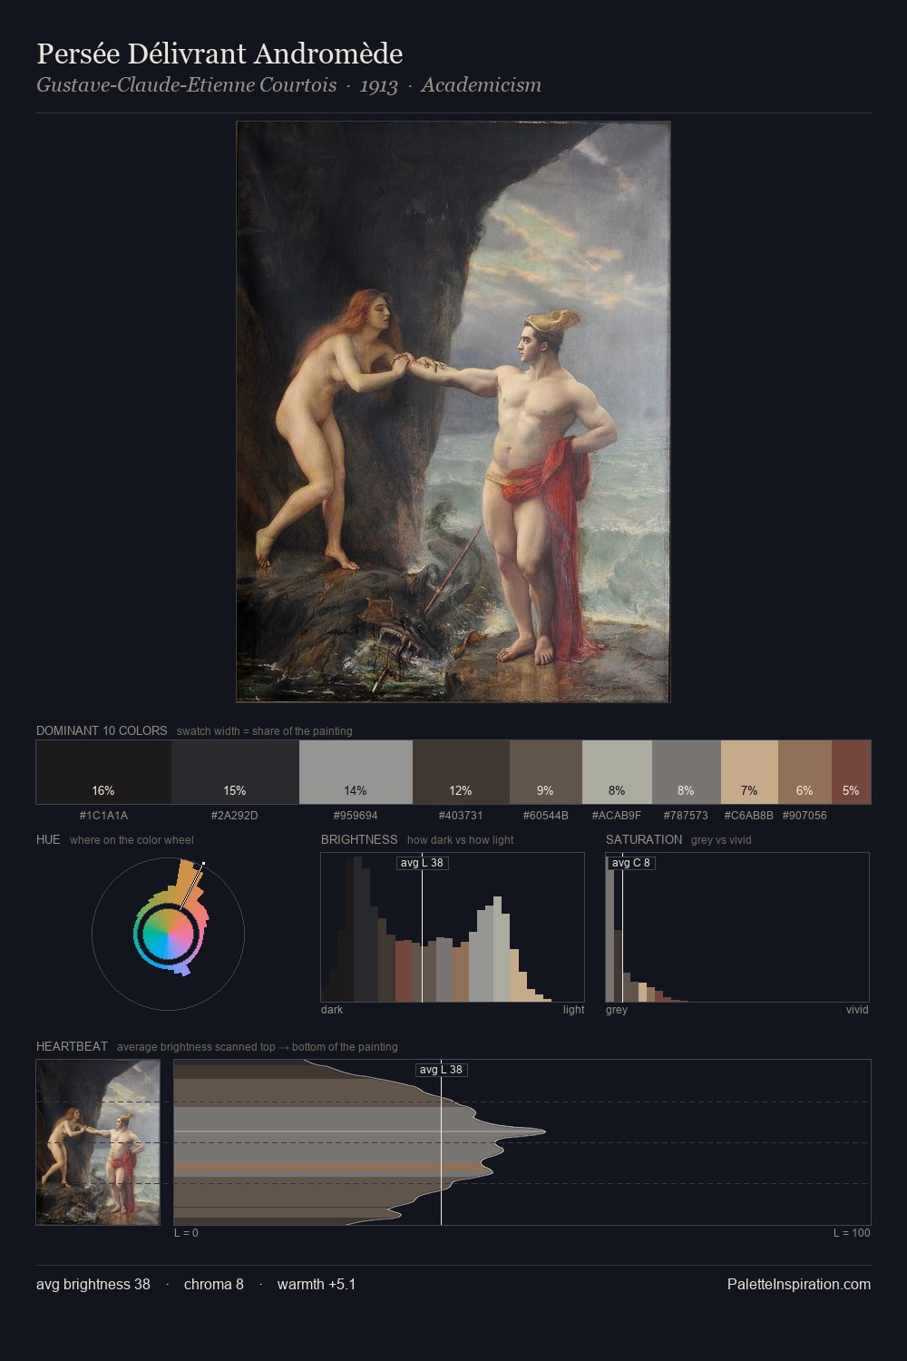Click the 'grey' axis label
The image size is (907, 1361).
(x=617, y=1009)
